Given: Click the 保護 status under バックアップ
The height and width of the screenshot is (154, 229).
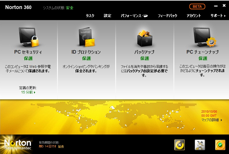Looking at the screenshot, I should click(145, 59).
